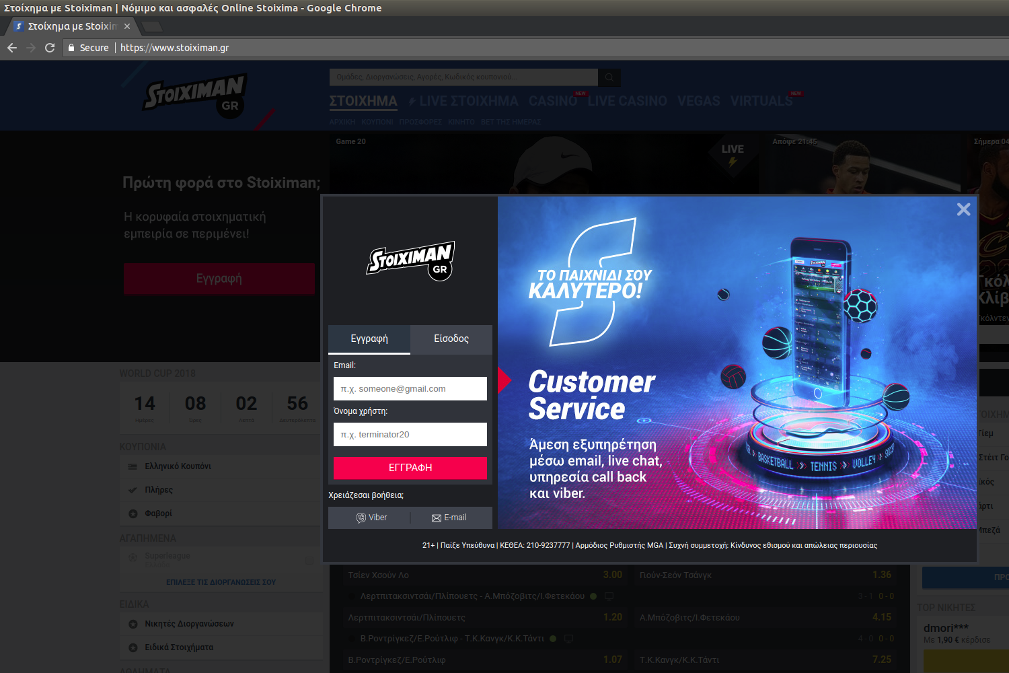Close the Stoiximan browser tab
Screen dimensions: 1009x673
point(127,26)
